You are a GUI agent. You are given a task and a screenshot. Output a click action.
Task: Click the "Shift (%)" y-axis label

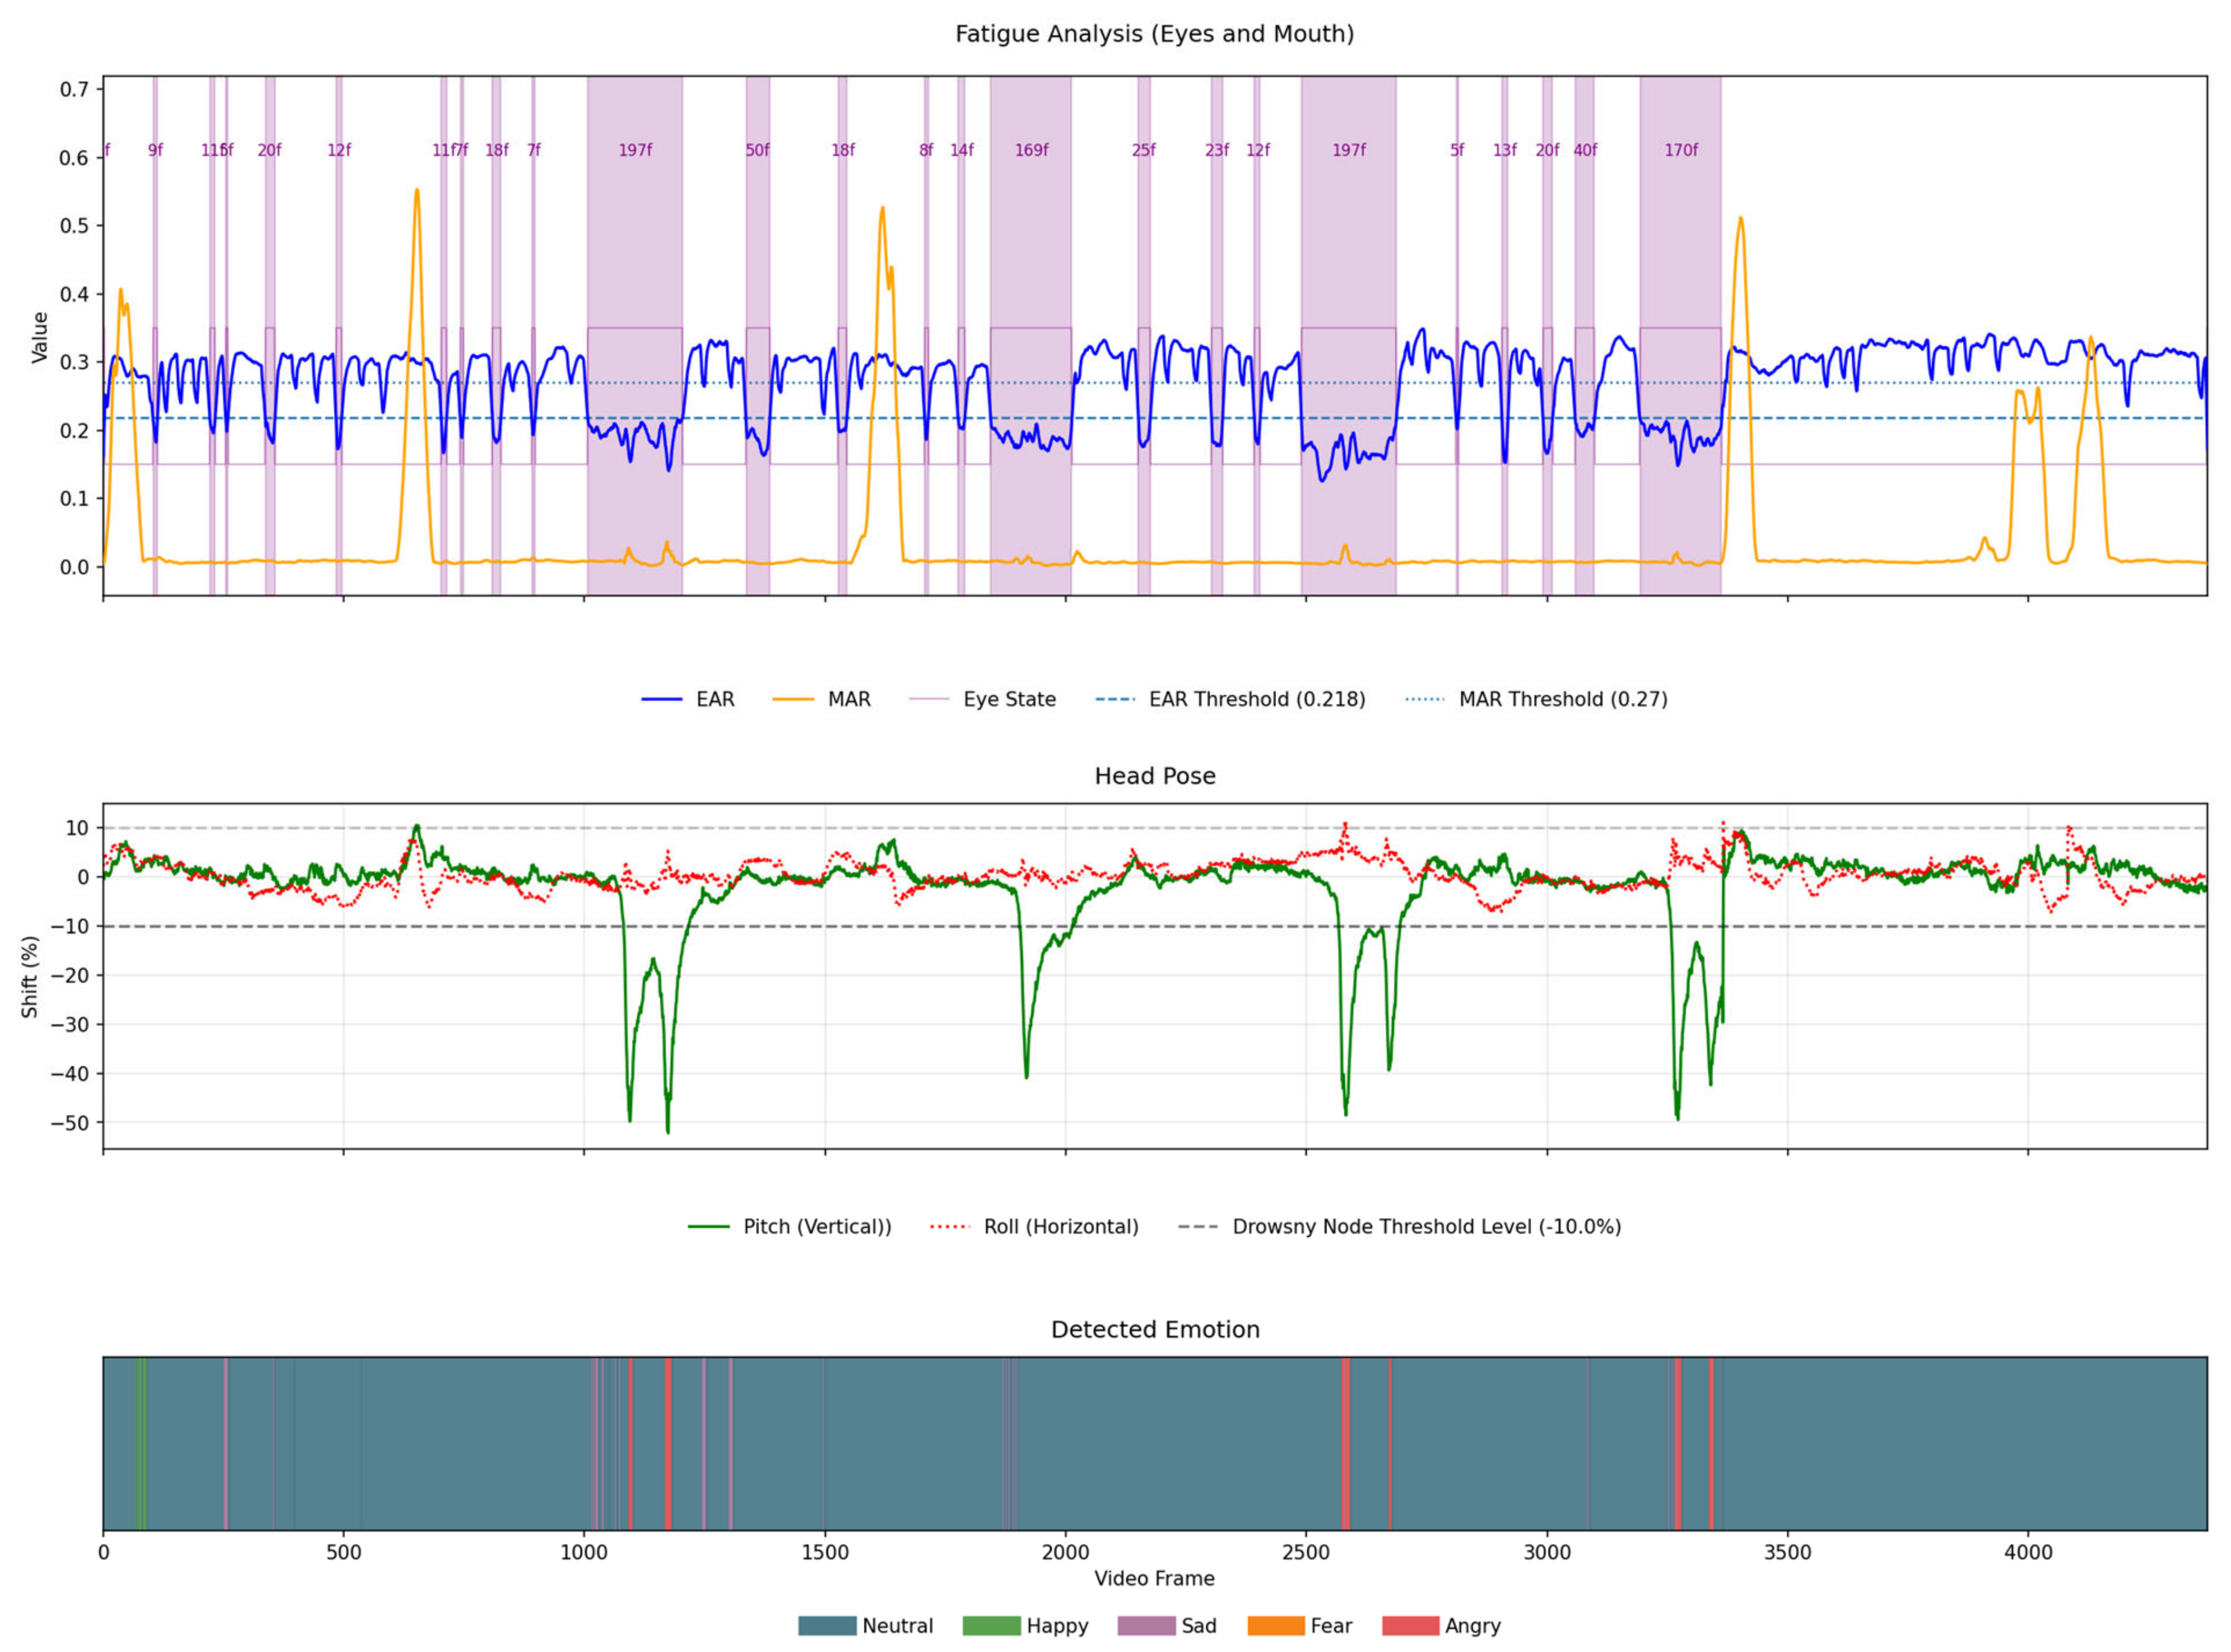click(30, 977)
